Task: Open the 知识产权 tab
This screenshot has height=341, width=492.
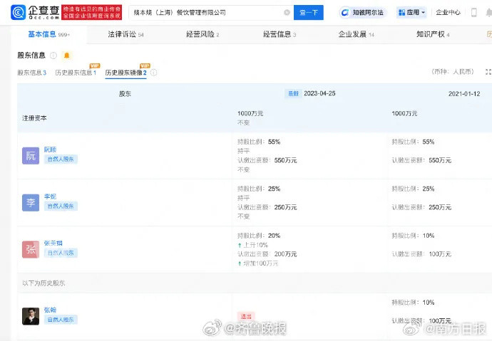Action: (432, 34)
